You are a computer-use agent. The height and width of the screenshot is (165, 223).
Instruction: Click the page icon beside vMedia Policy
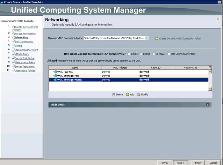click(x=13, y=53)
